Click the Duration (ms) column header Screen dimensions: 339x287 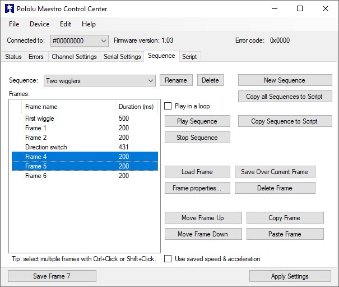[136, 107]
